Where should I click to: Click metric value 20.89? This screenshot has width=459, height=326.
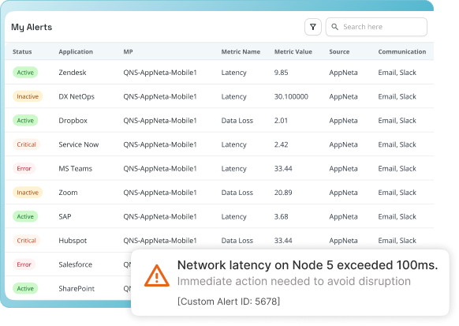pyautogui.click(x=283, y=193)
